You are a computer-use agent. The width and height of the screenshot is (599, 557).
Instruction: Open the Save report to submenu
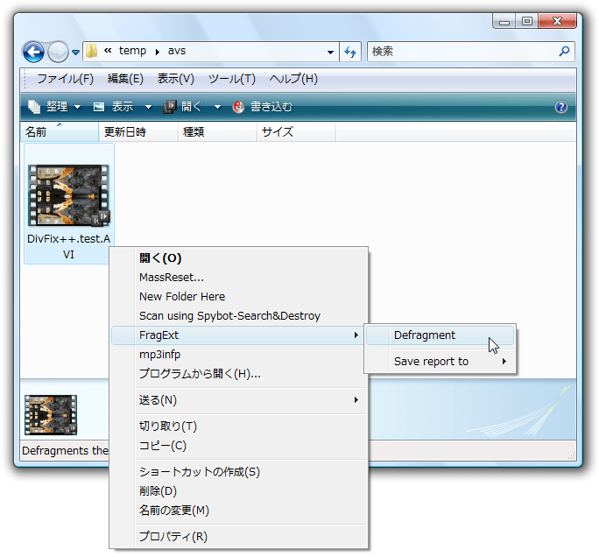pyautogui.click(x=440, y=362)
